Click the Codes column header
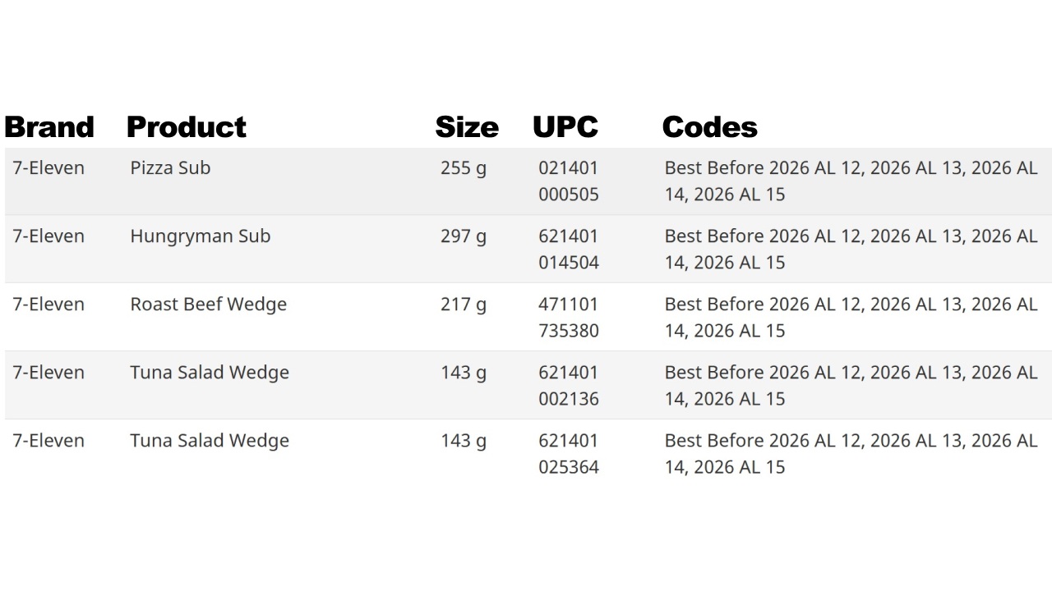This screenshot has height=591, width=1052. pyautogui.click(x=710, y=127)
